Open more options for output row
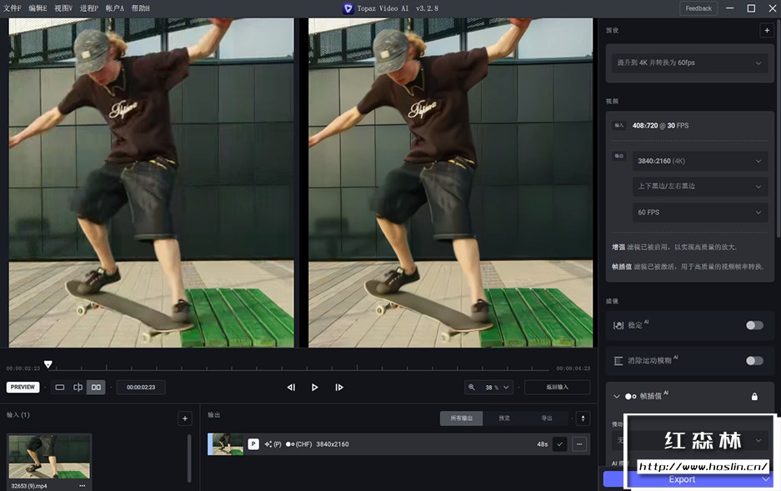 point(578,444)
